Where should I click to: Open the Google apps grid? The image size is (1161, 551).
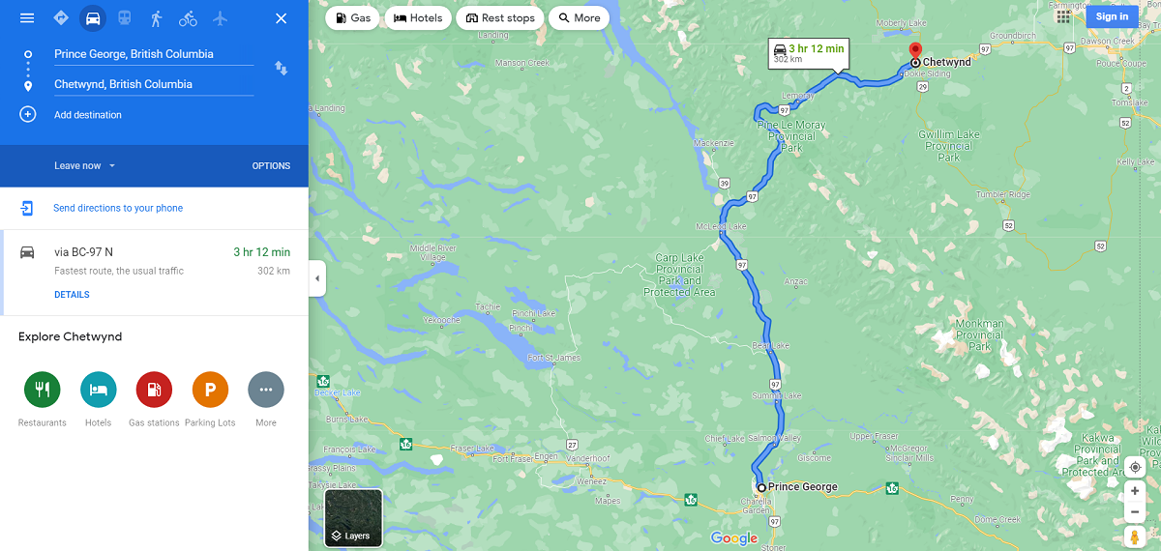pyautogui.click(x=1063, y=15)
